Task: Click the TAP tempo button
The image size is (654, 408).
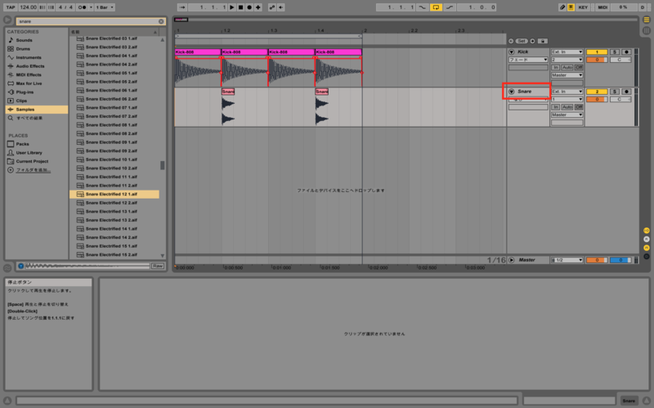Action: (x=11, y=7)
